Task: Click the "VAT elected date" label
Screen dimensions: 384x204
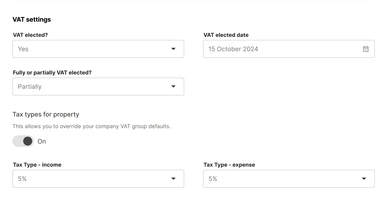Action: (226, 35)
